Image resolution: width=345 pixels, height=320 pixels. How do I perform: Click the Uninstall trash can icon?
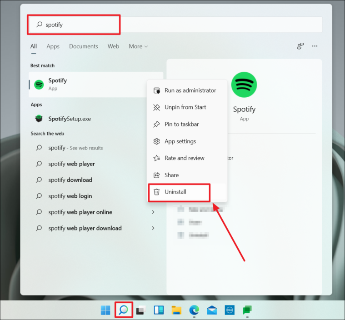pos(157,192)
